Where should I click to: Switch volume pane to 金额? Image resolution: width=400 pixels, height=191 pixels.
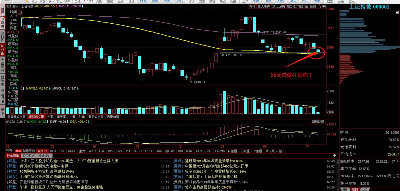pyautogui.click(x=50, y=117)
